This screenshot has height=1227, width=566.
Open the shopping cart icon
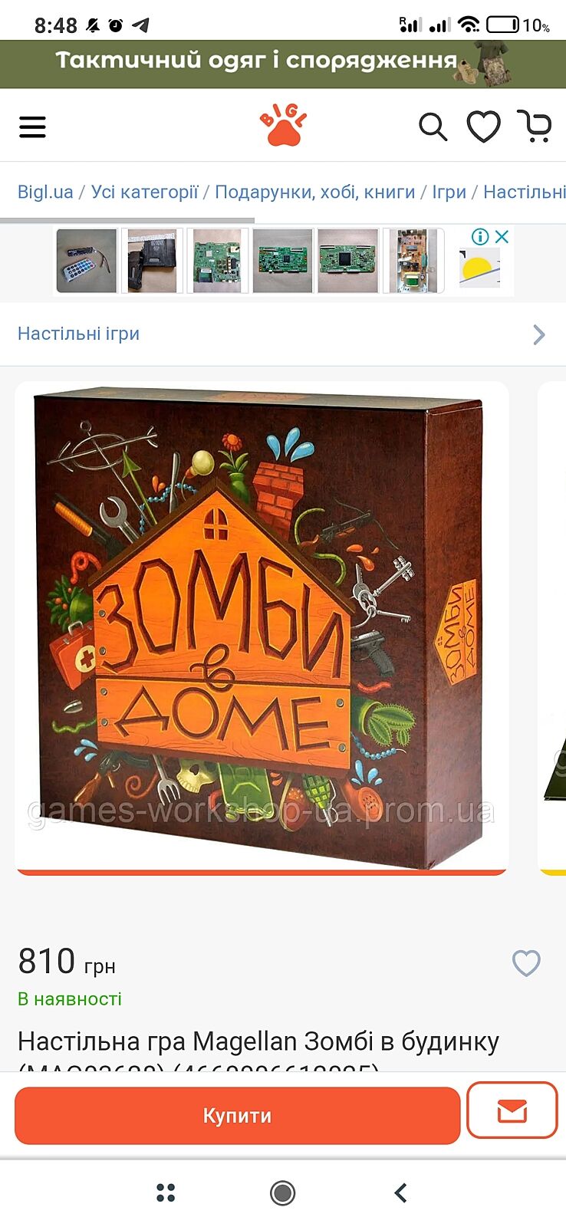click(x=535, y=127)
